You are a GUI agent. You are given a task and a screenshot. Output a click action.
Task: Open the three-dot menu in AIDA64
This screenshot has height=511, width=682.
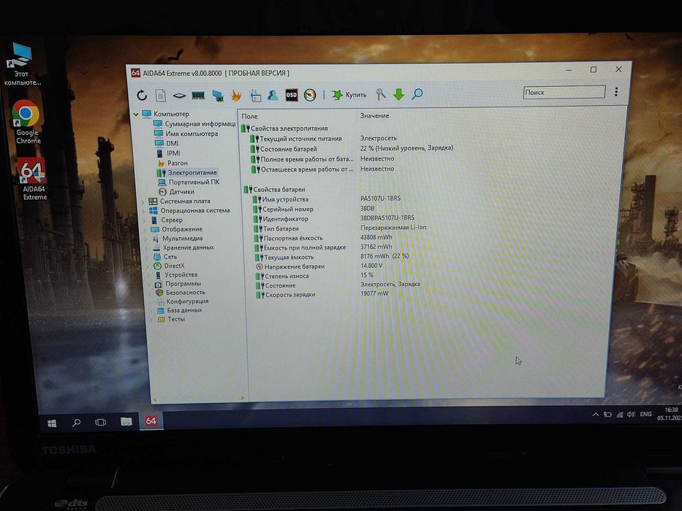click(x=616, y=92)
